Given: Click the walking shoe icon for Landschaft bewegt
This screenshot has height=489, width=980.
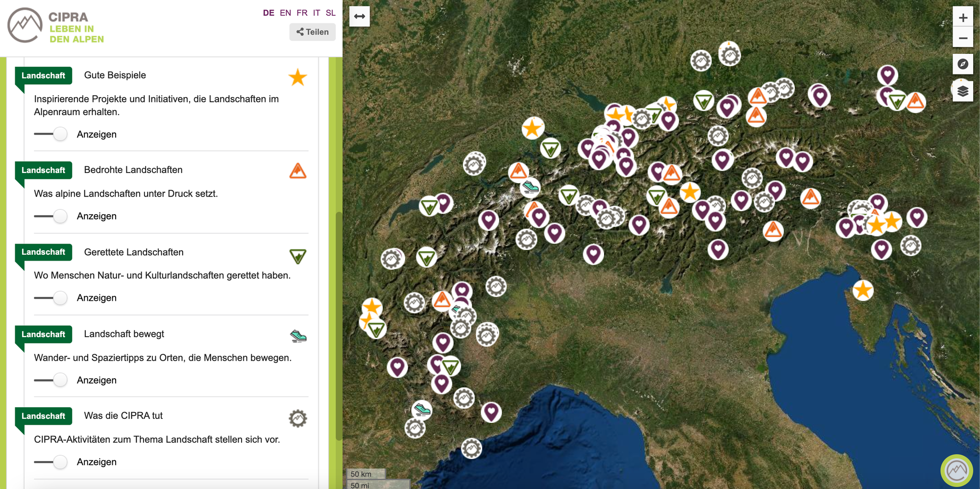Looking at the screenshot, I should (x=297, y=336).
